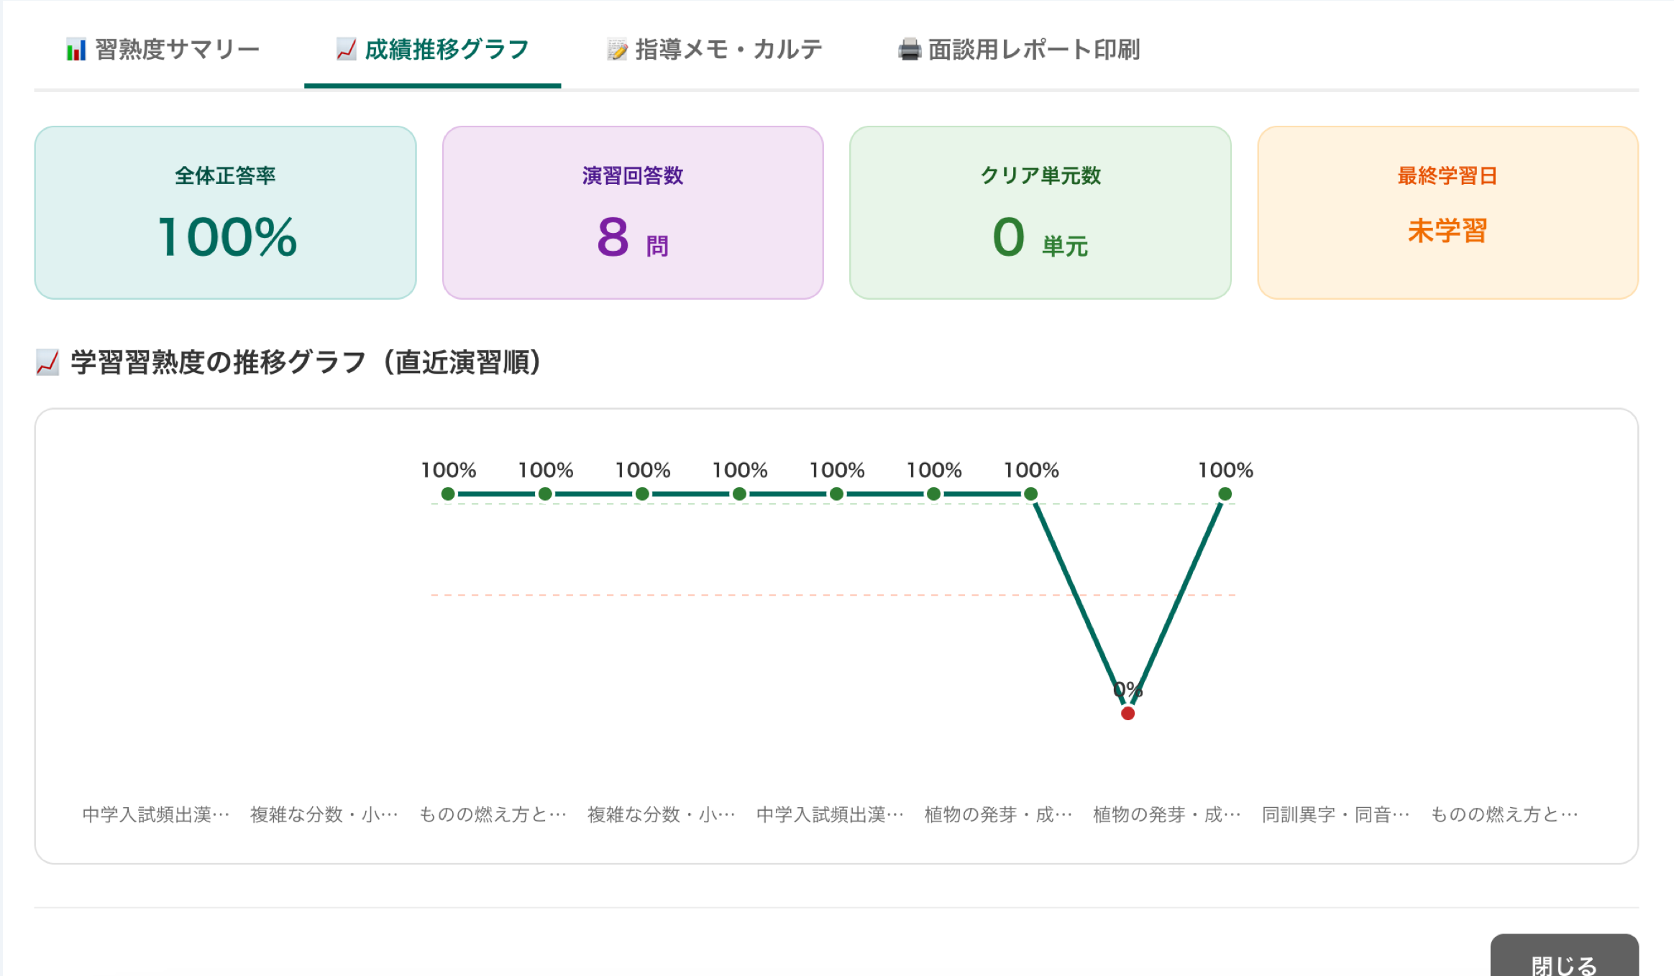Select the 演習回答数 8問 card
The image size is (1674, 976).
(x=633, y=213)
